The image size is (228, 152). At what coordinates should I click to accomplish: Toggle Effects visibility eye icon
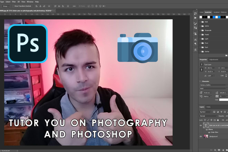click(x=207, y=130)
